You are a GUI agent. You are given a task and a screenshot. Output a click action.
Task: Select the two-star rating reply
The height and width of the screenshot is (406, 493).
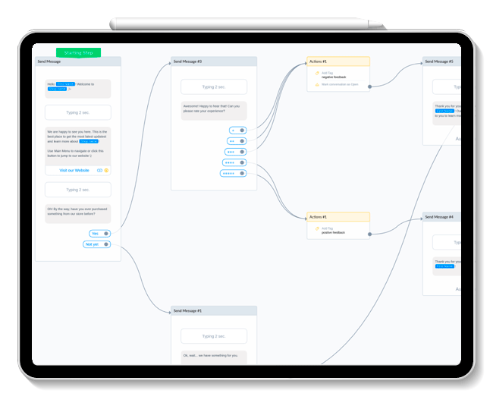pos(237,141)
